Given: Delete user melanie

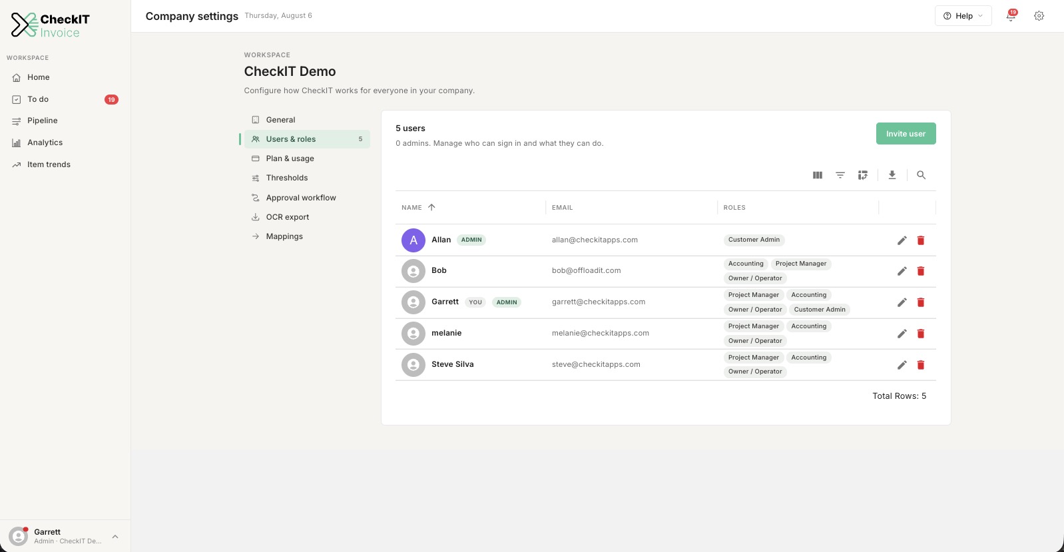Looking at the screenshot, I should (921, 334).
